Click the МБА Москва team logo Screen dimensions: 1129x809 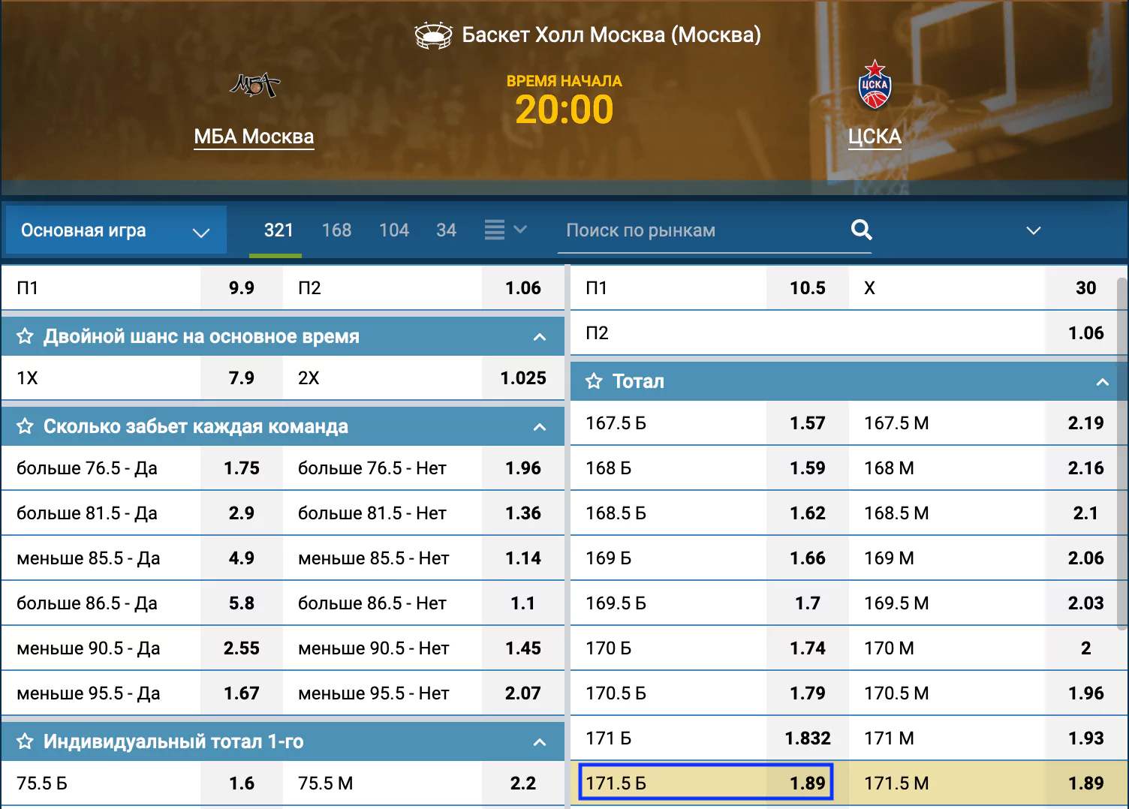point(254,86)
